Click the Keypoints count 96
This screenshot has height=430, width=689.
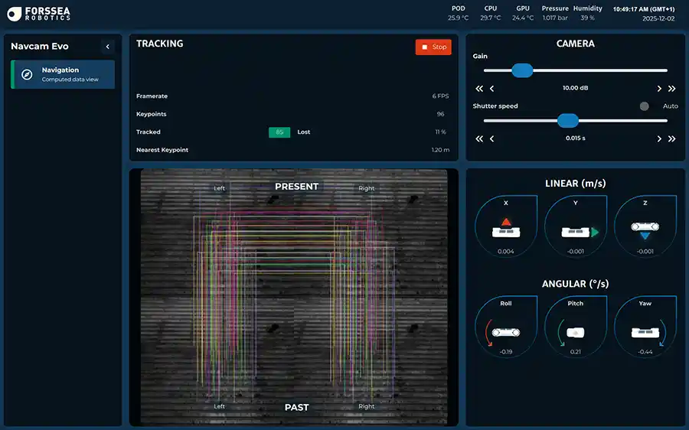[x=440, y=114]
